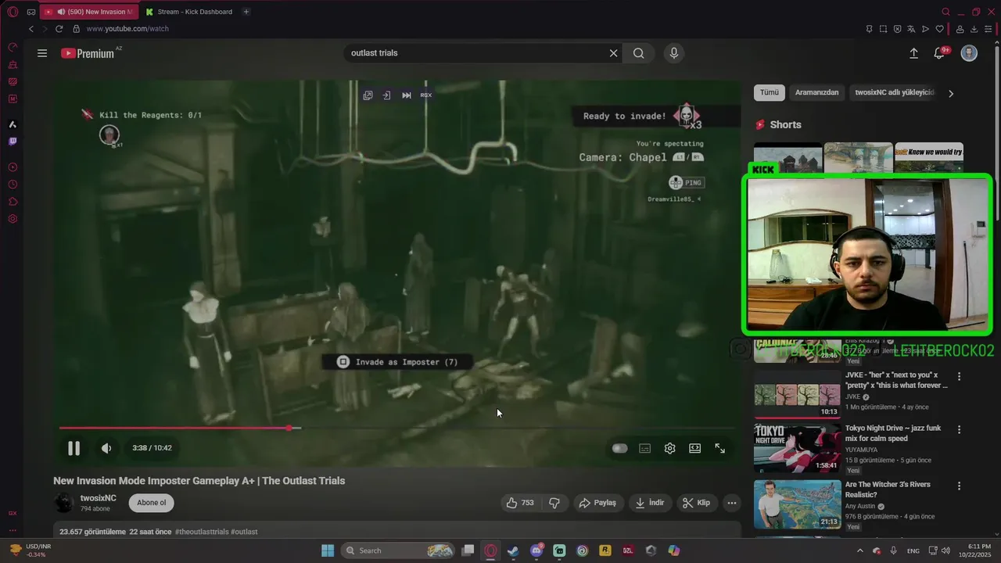Mute the video with the speaker icon
1001x563 pixels.
106,448
